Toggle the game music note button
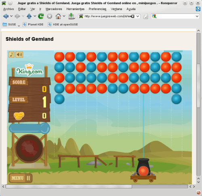 pos(11,54)
